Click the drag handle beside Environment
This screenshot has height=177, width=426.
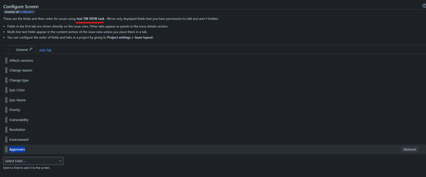[6, 140]
